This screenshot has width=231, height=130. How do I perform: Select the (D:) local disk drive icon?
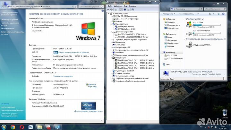pyautogui.click(x=189, y=33)
